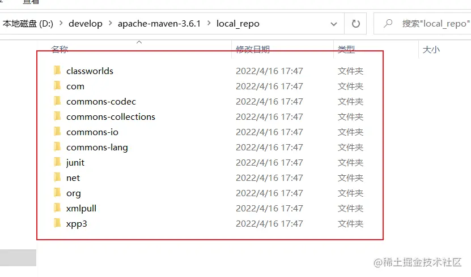The width and height of the screenshot is (471, 277).
Task: Sort by 类型 column header
Action: [x=346, y=49]
